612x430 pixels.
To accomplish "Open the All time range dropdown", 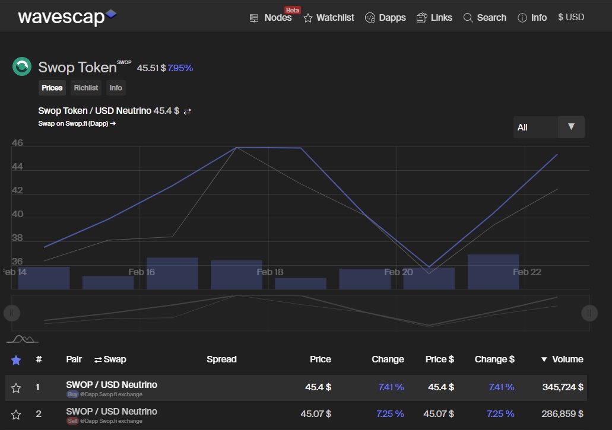I will click(548, 127).
